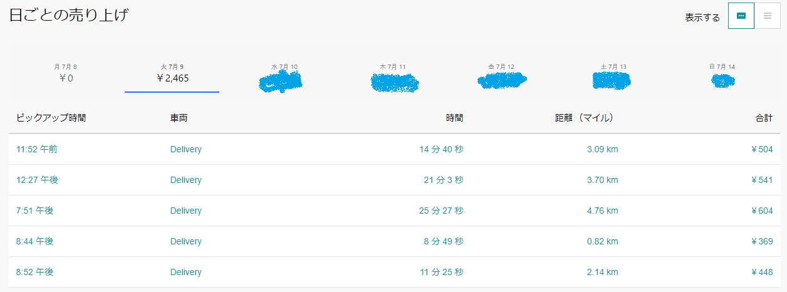Click the 合計 column header
787x292 pixels.
coord(764,118)
